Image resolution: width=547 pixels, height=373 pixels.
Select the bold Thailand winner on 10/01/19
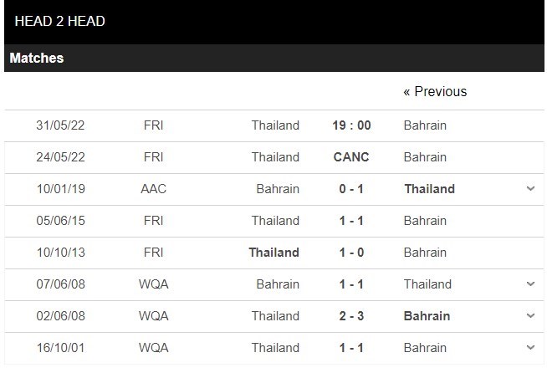tap(429, 189)
